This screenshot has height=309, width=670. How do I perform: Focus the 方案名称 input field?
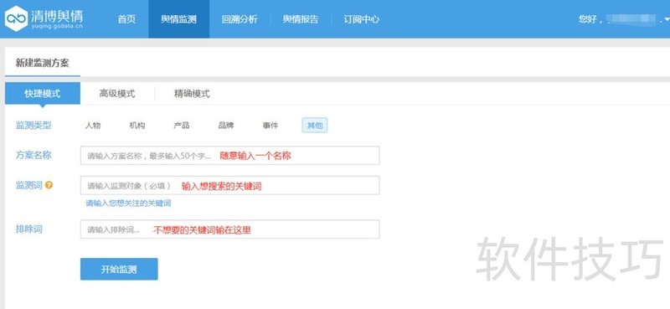pyautogui.click(x=229, y=155)
